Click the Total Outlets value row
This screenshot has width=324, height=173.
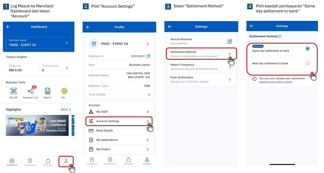(119, 95)
